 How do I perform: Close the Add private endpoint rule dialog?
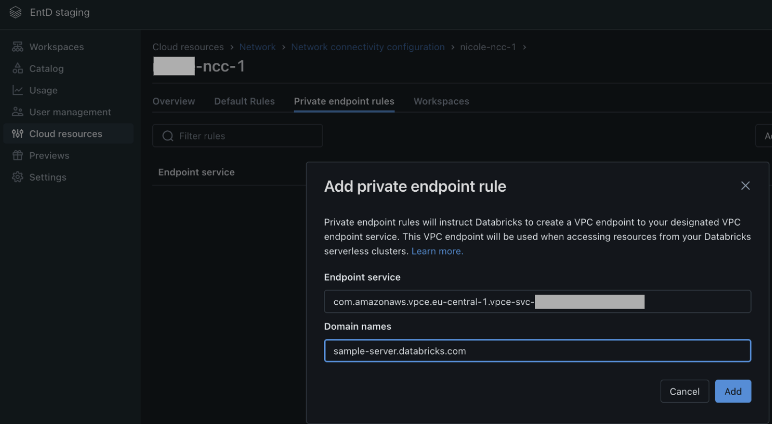[x=745, y=186]
